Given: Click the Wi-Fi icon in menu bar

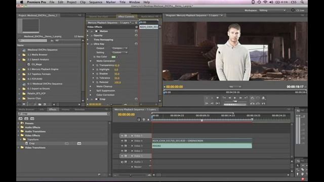Looking at the screenshot, I should tap(265, 2).
